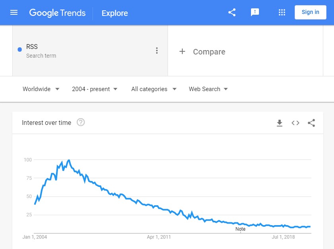The image size is (334, 249).
Task: Go to Google Trends home page
Action: click(57, 13)
